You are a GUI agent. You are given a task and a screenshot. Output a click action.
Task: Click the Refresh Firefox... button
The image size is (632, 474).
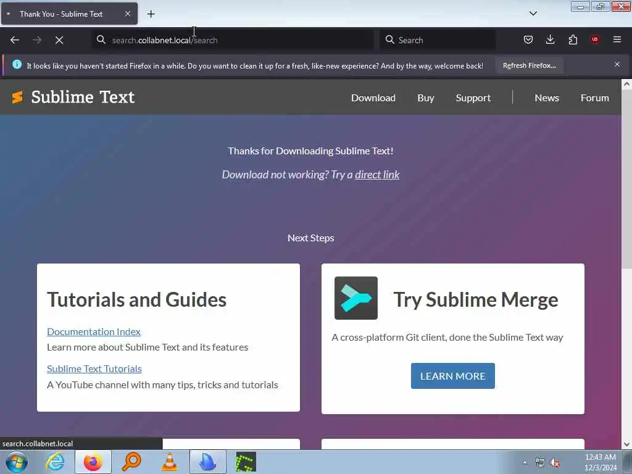tap(529, 65)
